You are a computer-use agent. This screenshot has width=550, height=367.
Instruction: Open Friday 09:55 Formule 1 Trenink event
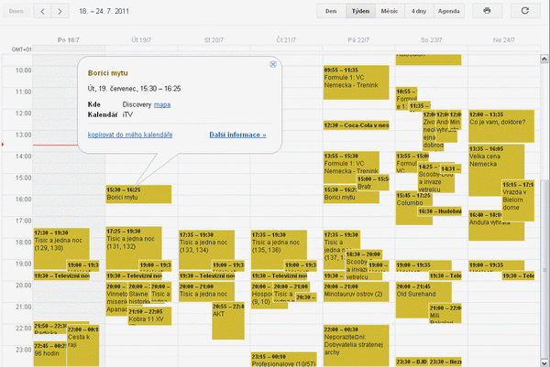click(356, 82)
